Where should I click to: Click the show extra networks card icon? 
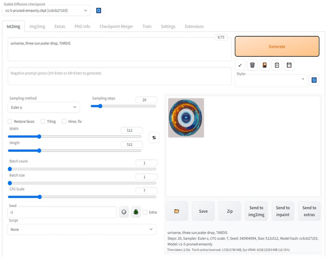point(264,65)
